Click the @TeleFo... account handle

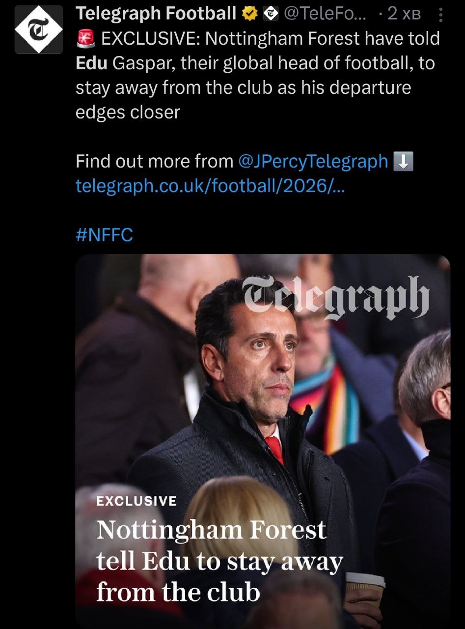pyautogui.click(x=325, y=14)
